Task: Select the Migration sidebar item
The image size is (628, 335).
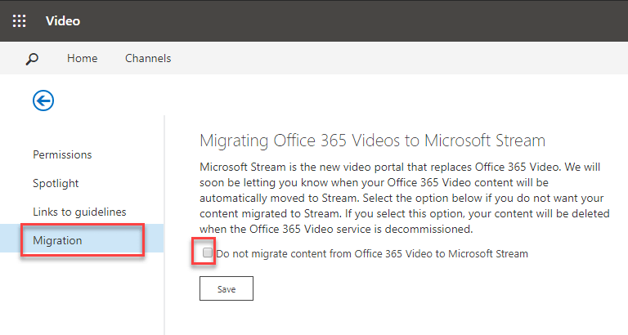Action: 57,240
